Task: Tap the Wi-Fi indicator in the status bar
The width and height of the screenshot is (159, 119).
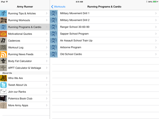Action: click(7, 2)
